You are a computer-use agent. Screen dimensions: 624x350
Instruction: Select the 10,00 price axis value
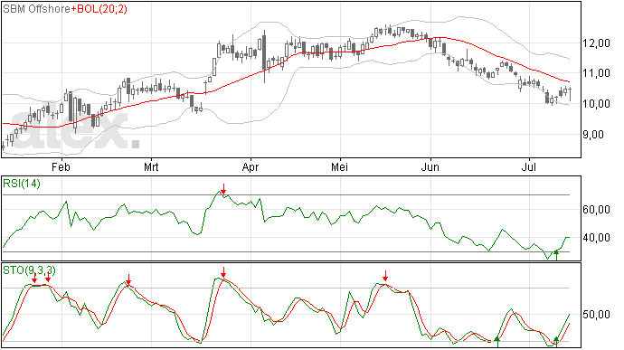pyautogui.click(x=596, y=103)
